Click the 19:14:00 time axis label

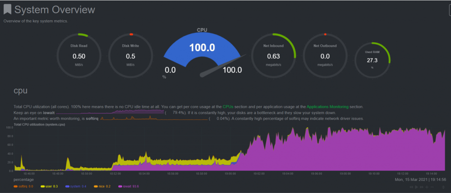[431, 173]
